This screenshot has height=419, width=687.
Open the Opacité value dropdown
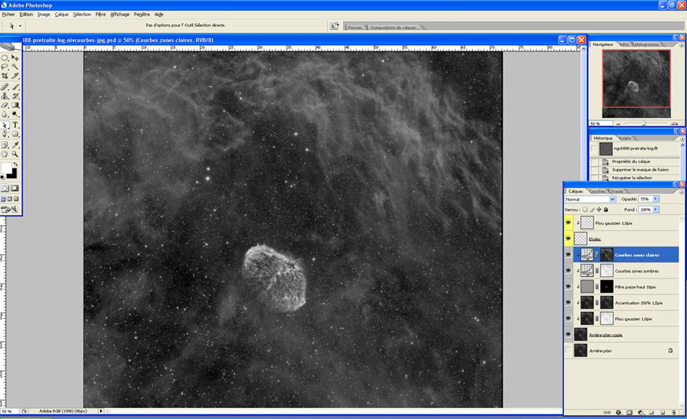pos(655,199)
